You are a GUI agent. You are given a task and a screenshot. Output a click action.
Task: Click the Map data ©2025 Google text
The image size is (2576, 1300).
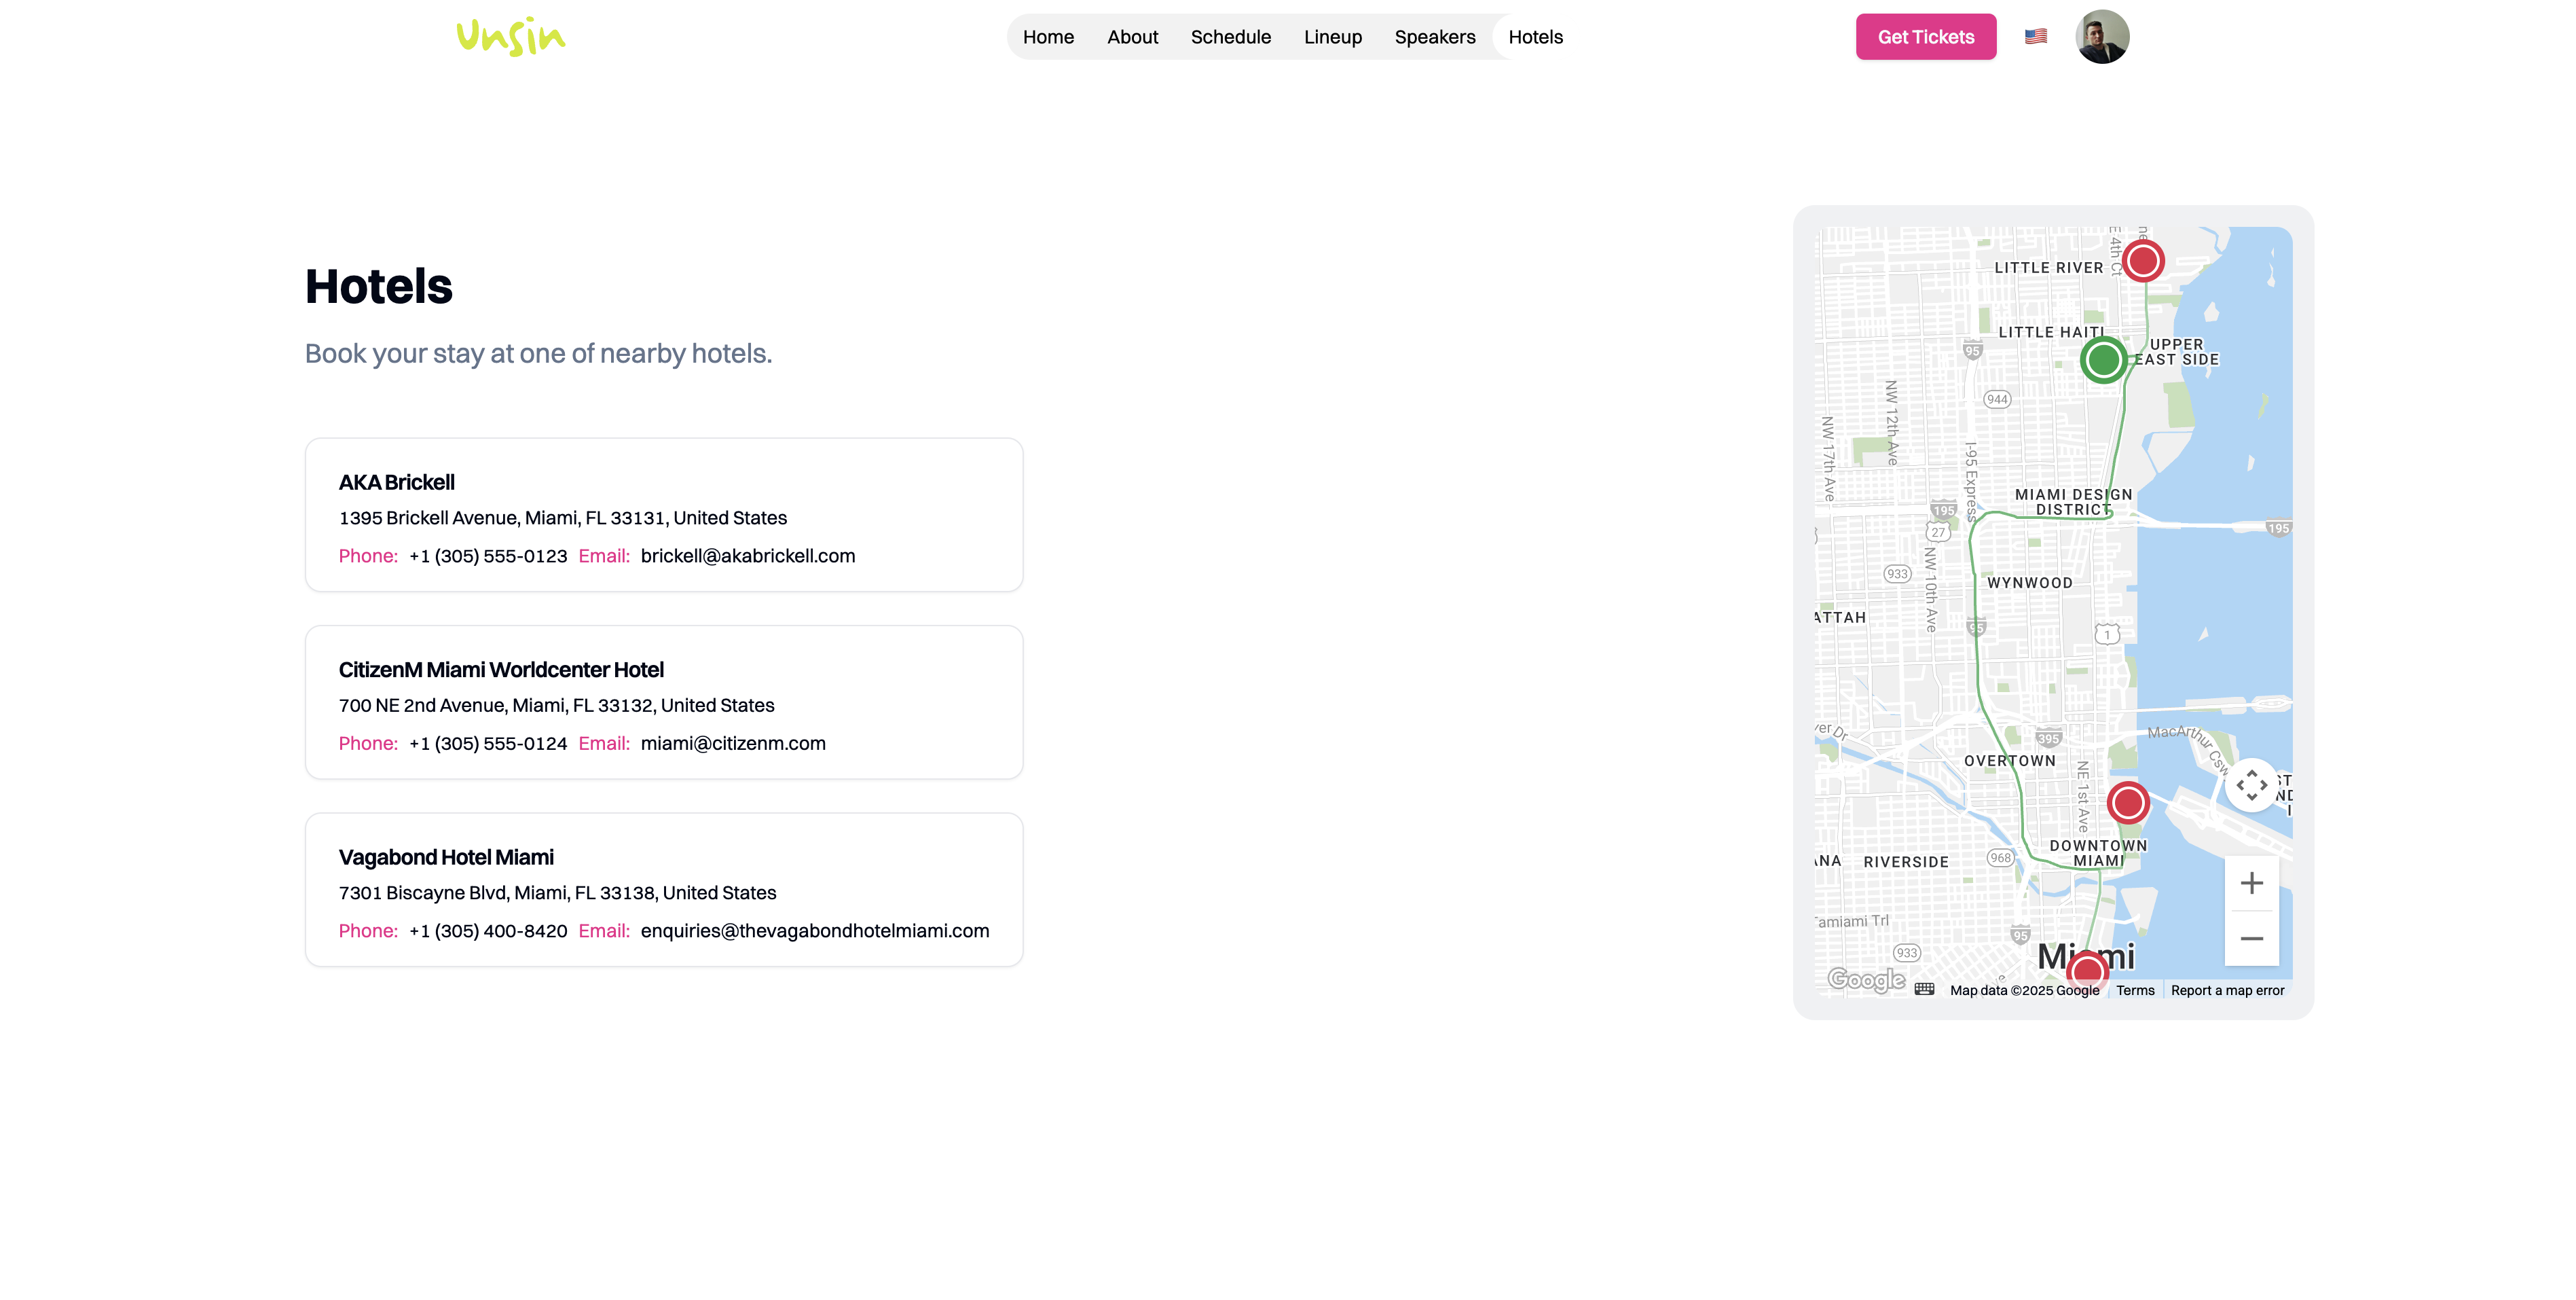click(x=2024, y=990)
